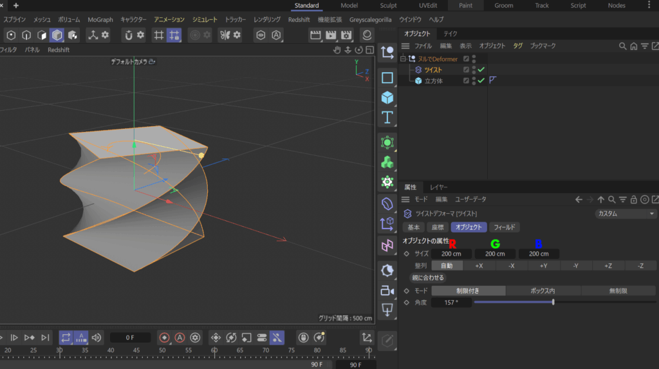Open the Camera object icon in side palette
The width and height of the screenshot is (659, 369).
[x=387, y=290]
